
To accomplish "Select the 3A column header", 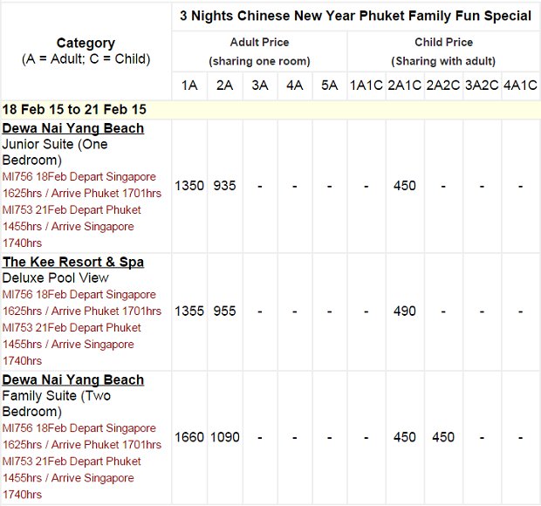I will [260, 85].
